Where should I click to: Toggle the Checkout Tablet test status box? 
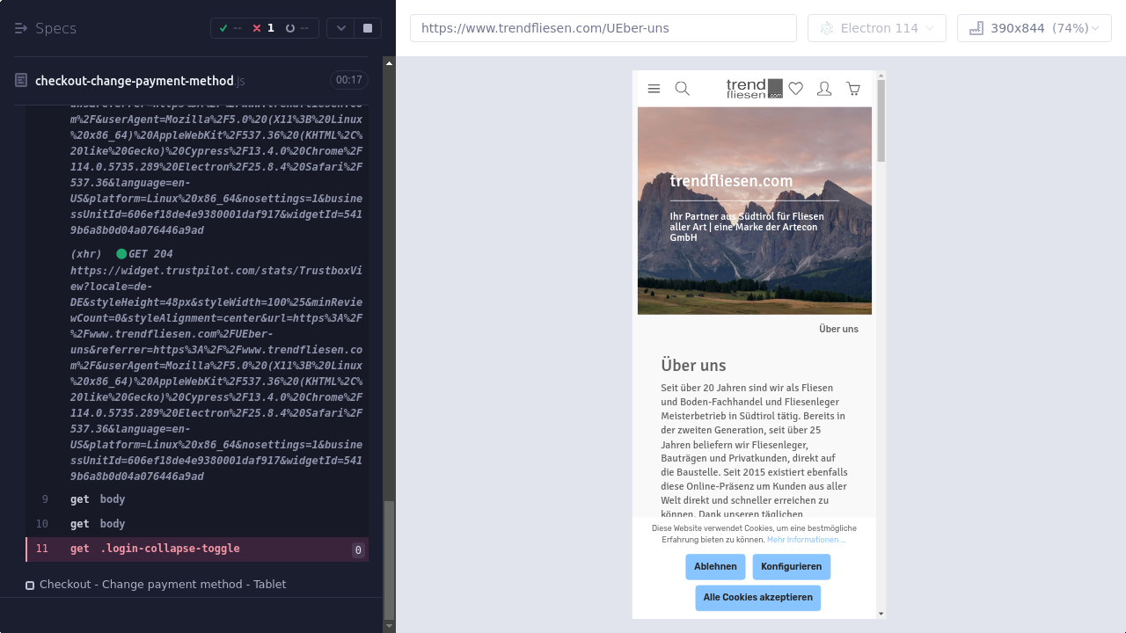tap(30, 586)
